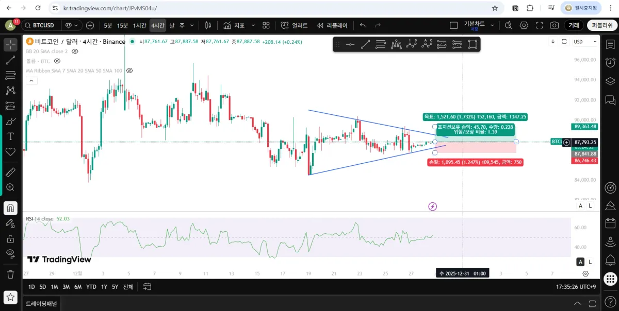
Task: Activate the zoom-in magnifier tool
Action: [x=10, y=187]
